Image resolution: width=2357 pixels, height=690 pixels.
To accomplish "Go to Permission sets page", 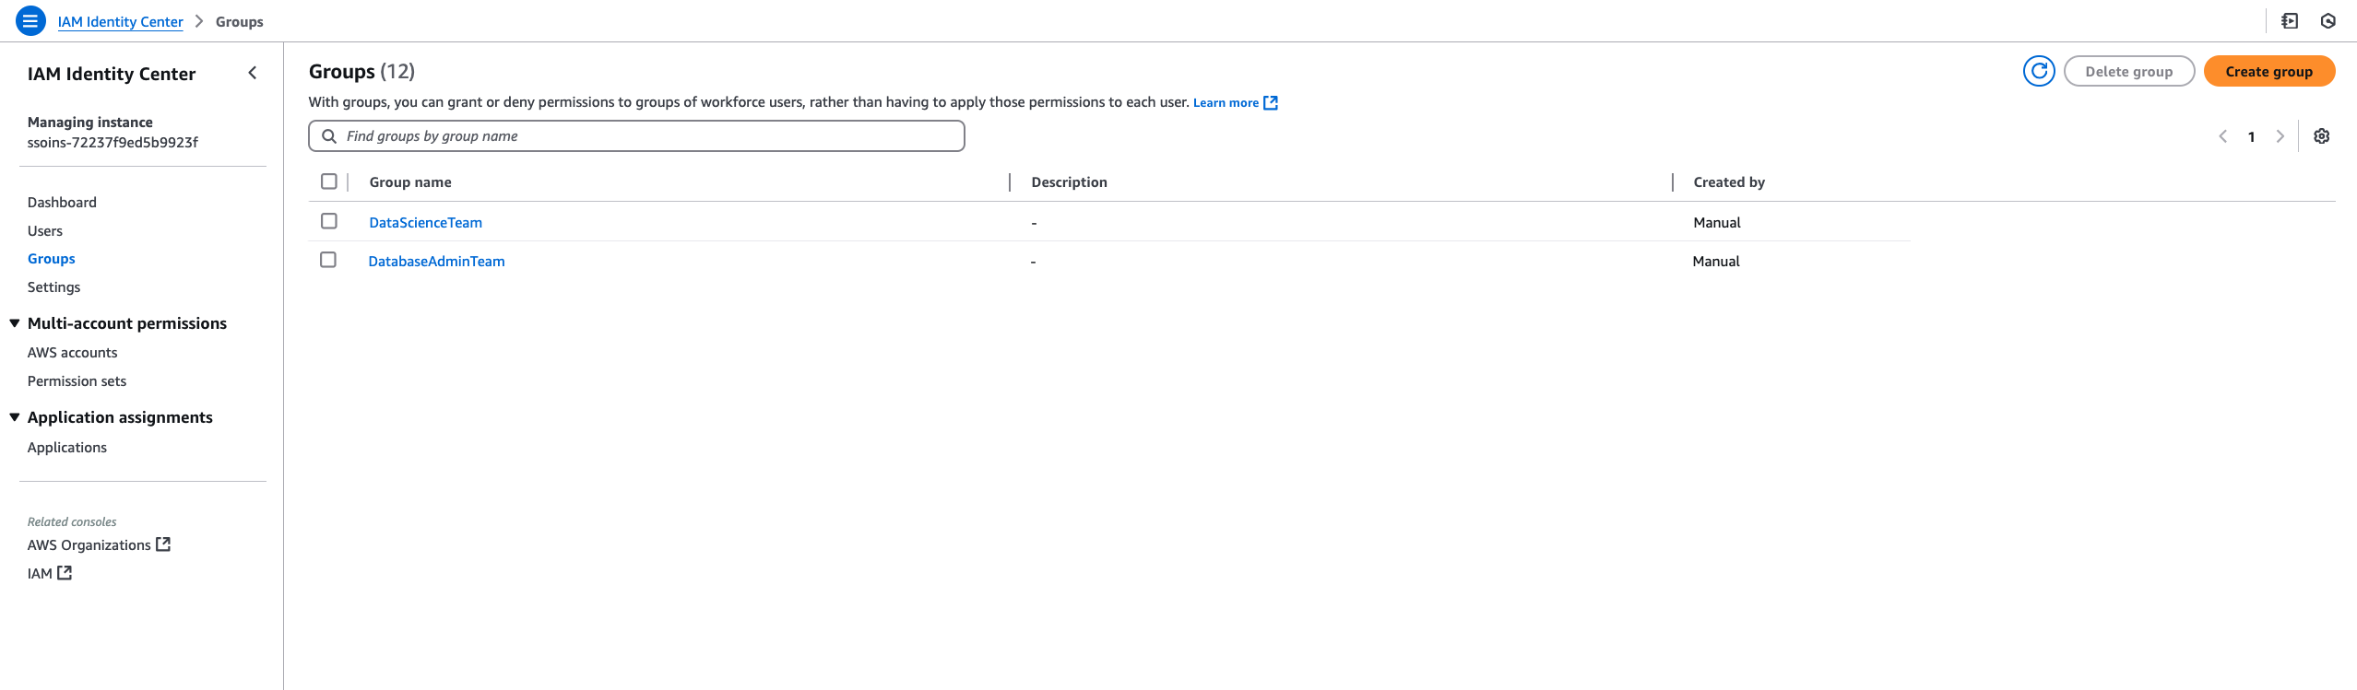I will 77,381.
